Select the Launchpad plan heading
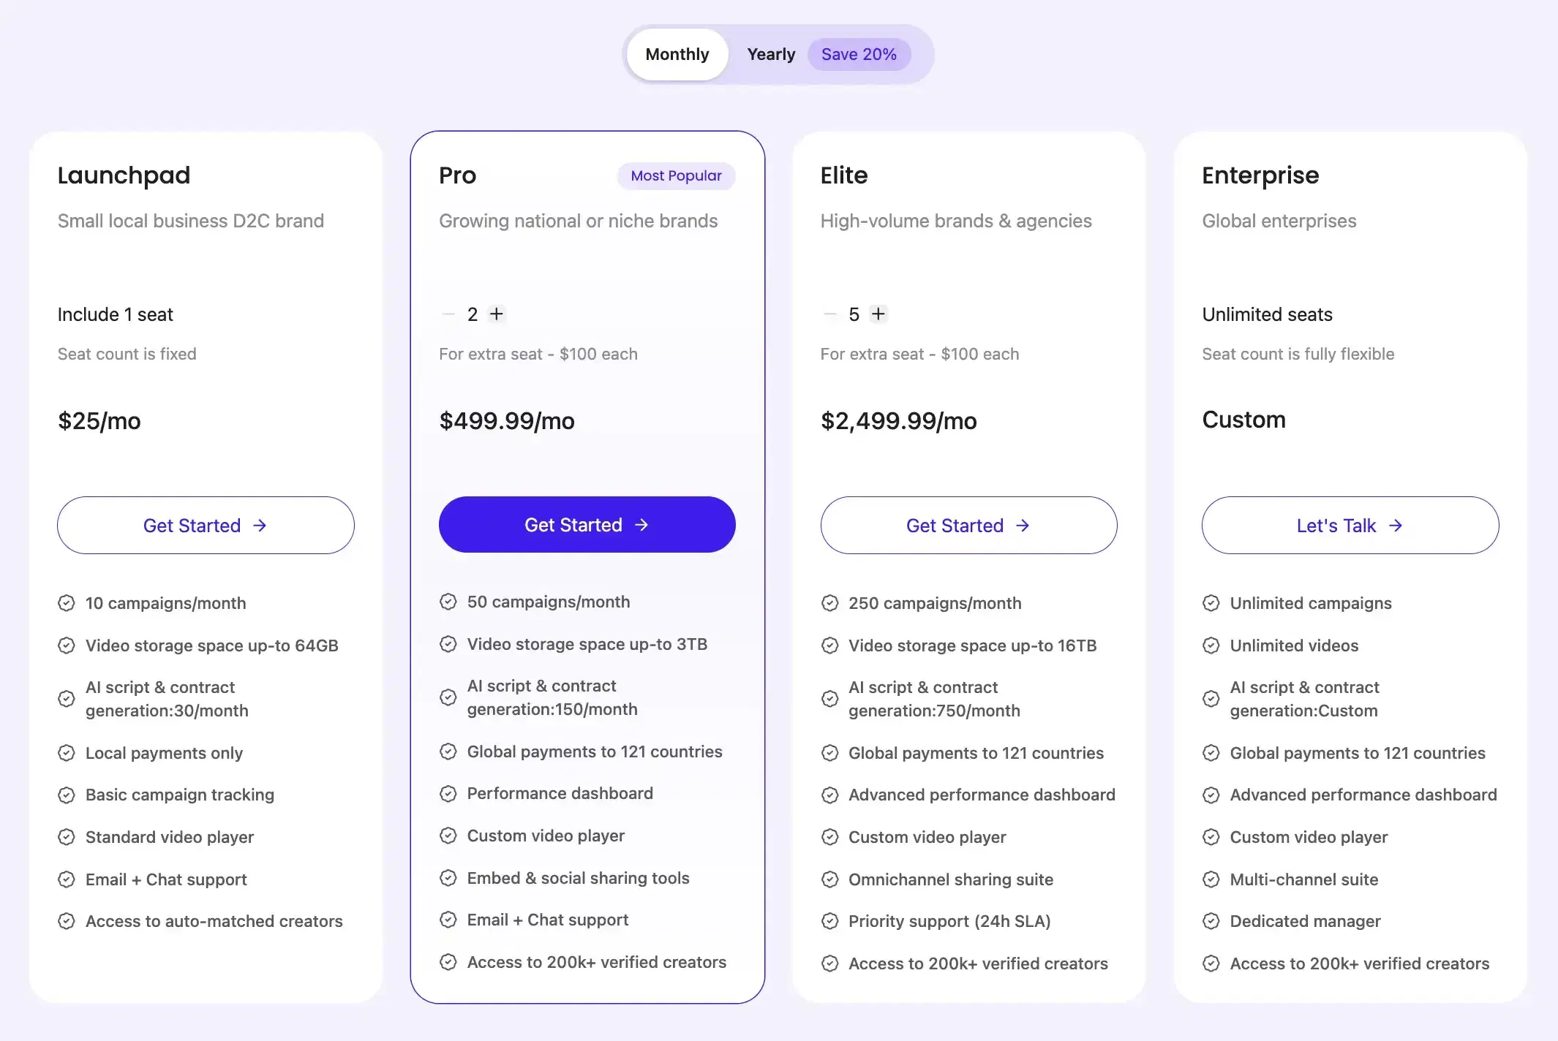The width and height of the screenshot is (1558, 1041). (x=124, y=175)
